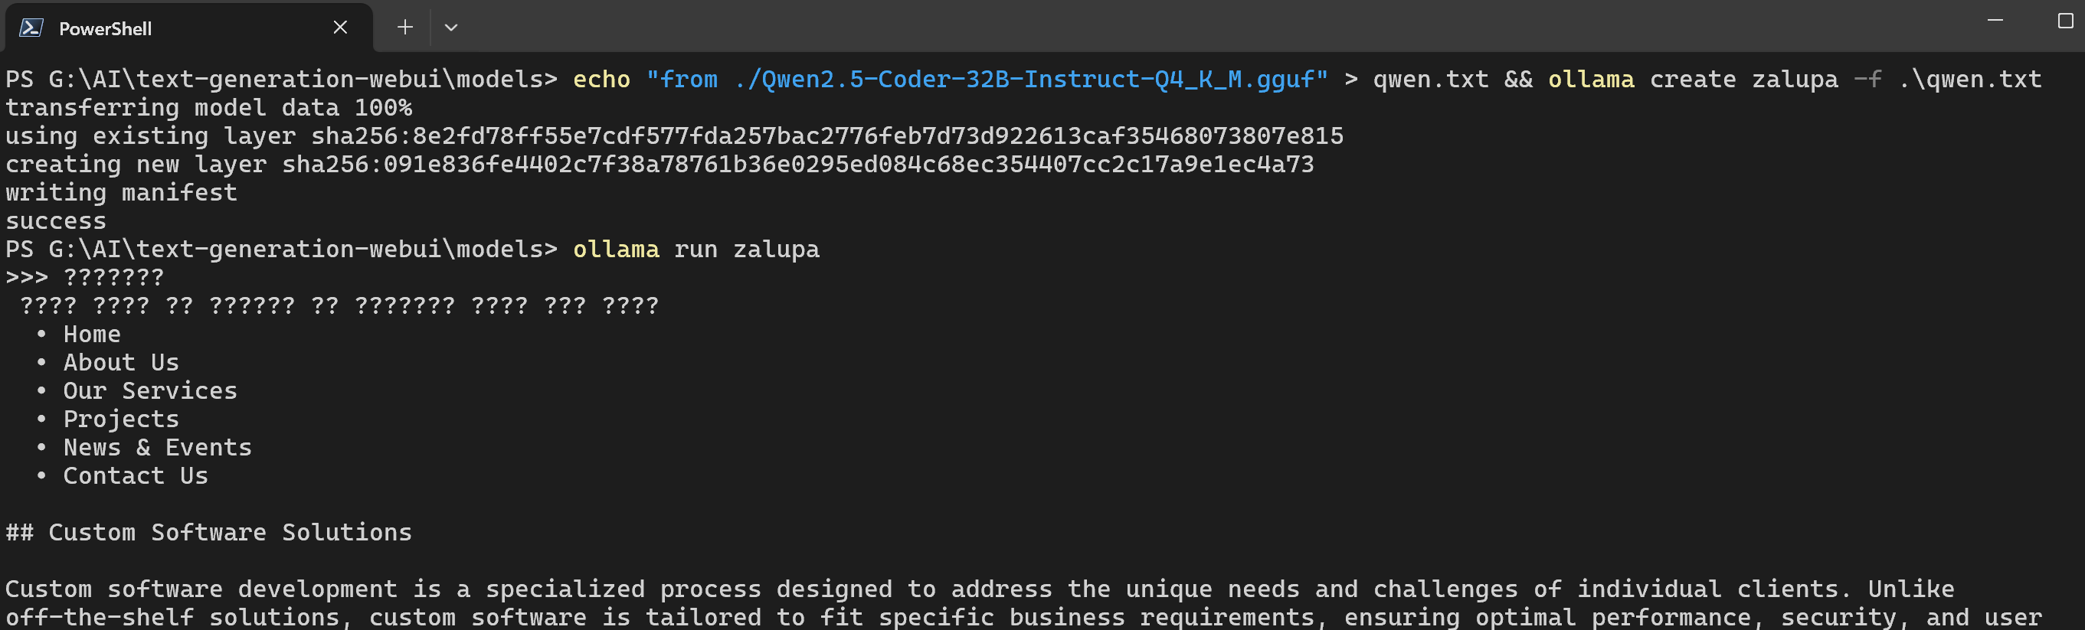Screen dimensions: 2085x630
Task: Click the '>>>' prompt with question marks
Action: pyautogui.click(x=84, y=277)
